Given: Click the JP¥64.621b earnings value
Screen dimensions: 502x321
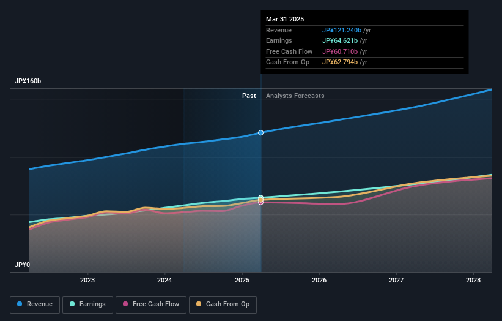Looking at the screenshot, I should pyautogui.click(x=340, y=40).
